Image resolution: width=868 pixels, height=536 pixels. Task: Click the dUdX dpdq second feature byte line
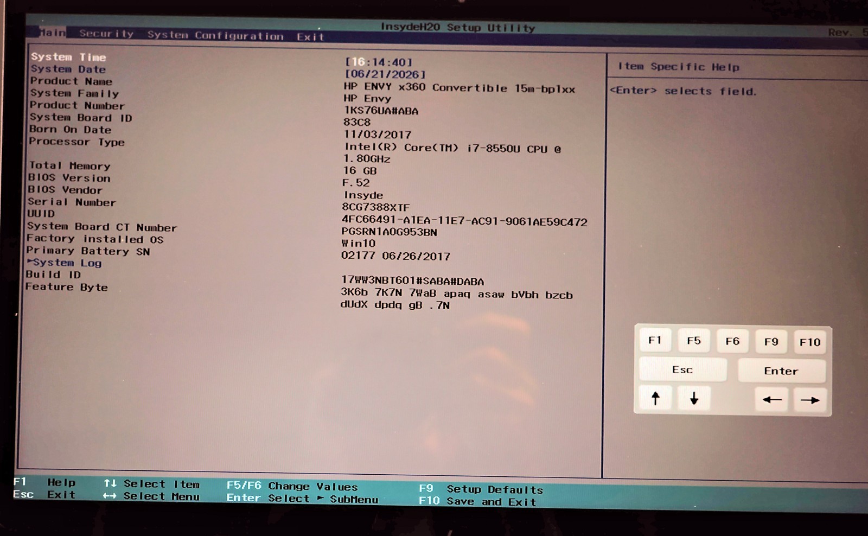tap(395, 305)
